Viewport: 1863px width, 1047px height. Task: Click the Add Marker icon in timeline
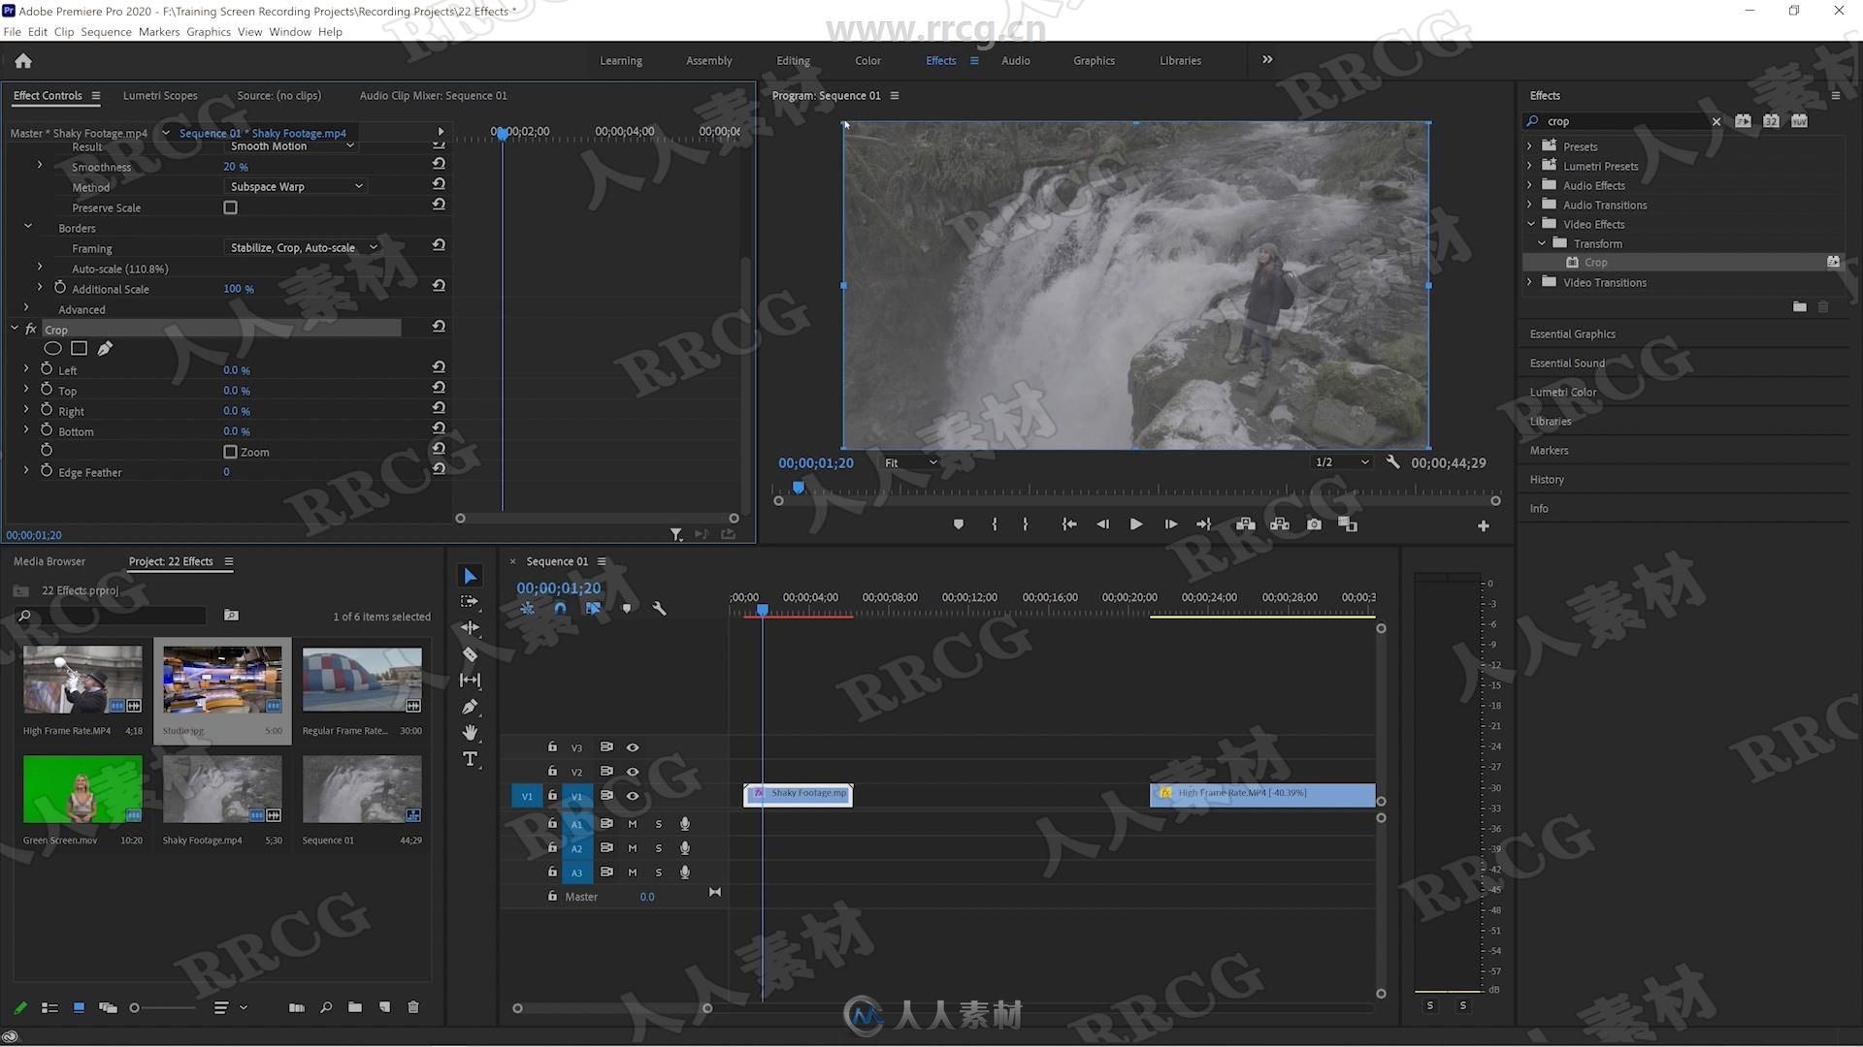627,609
